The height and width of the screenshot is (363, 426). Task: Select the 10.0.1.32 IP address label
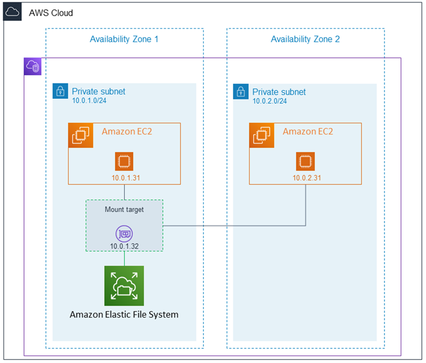pos(124,245)
